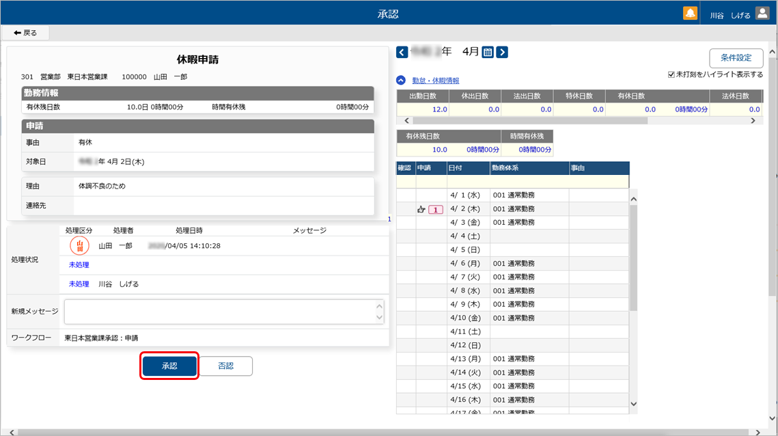The height and width of the screenshot is (436, 778).
Task: Click the request badge 1 on 4/2
Action: [x=436, y=210]
